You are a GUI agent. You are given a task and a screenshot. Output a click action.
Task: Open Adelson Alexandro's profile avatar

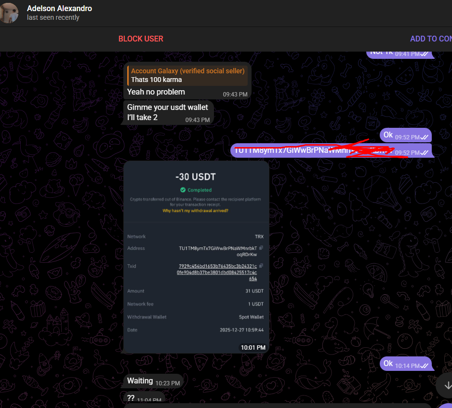tap(9, 13)
